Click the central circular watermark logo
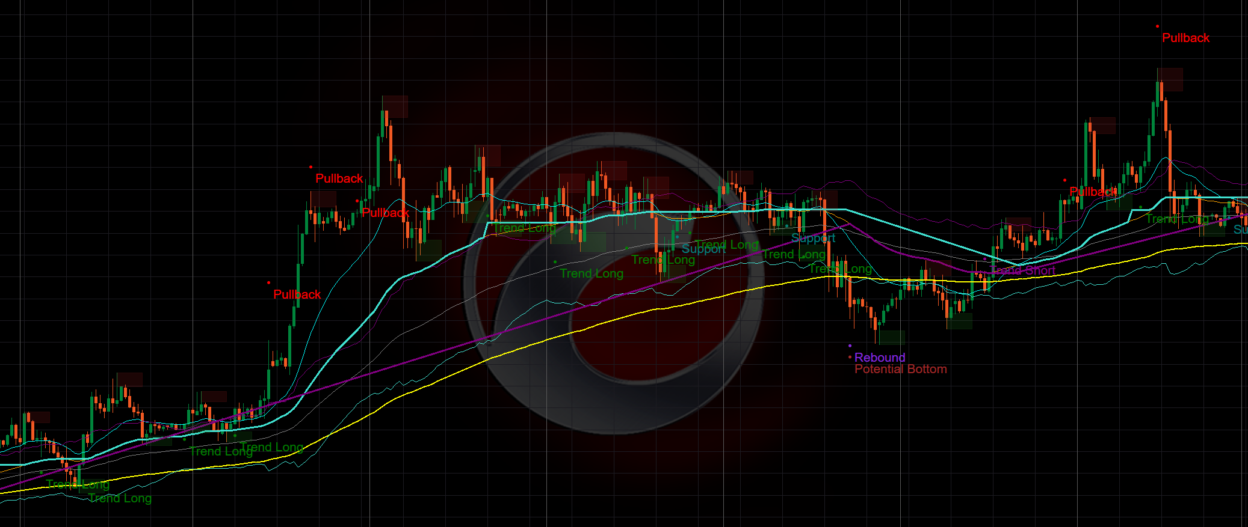The image size is (1248, 527). tap(614, 282)
